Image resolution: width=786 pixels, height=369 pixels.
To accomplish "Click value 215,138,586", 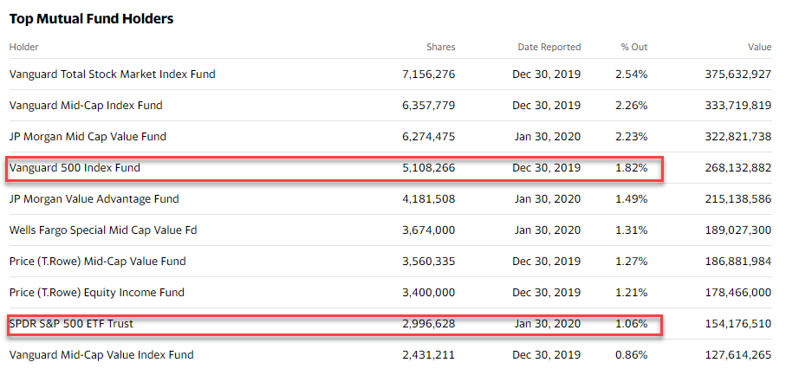I will tap(739, 199).
